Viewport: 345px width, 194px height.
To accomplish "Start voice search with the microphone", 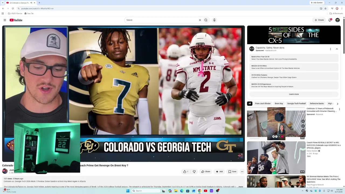I will pos(214,20).
